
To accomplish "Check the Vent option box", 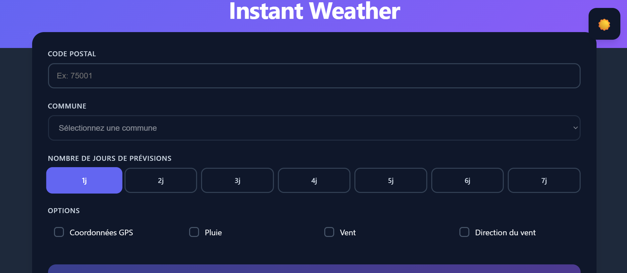I will (329, 232).
